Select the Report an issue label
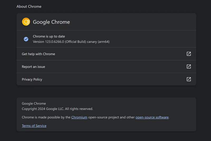Viewport: 211px width, 141px height. 33,67
